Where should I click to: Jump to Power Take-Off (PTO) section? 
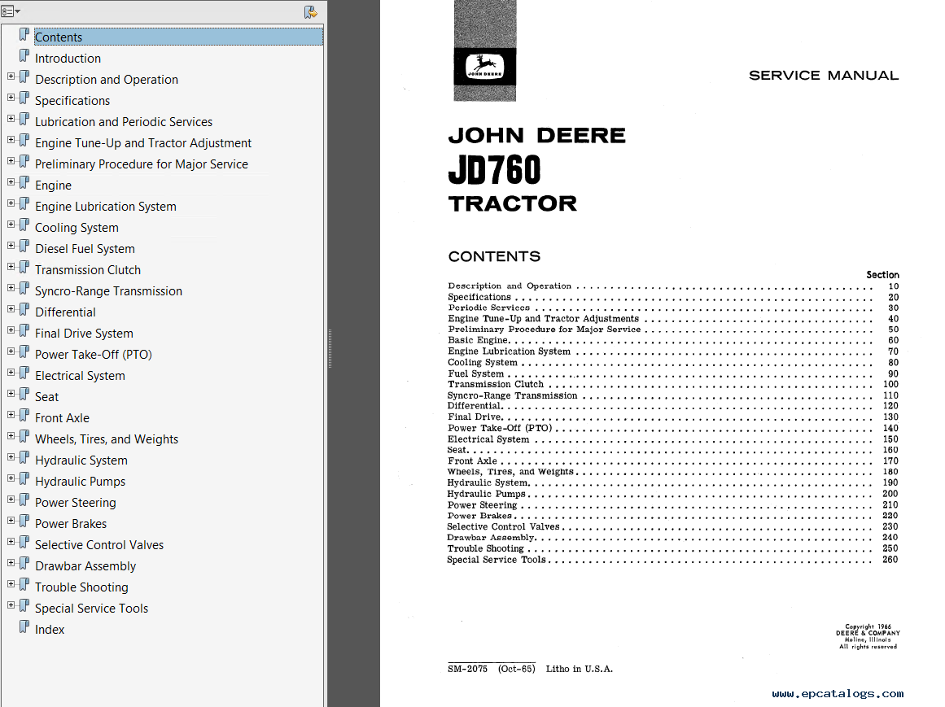tap(94, 354)
